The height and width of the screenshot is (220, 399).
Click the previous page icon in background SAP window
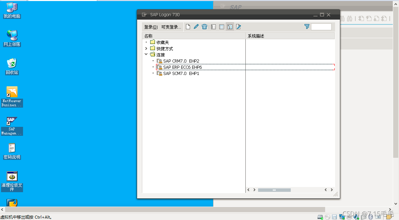click(369, 18)
